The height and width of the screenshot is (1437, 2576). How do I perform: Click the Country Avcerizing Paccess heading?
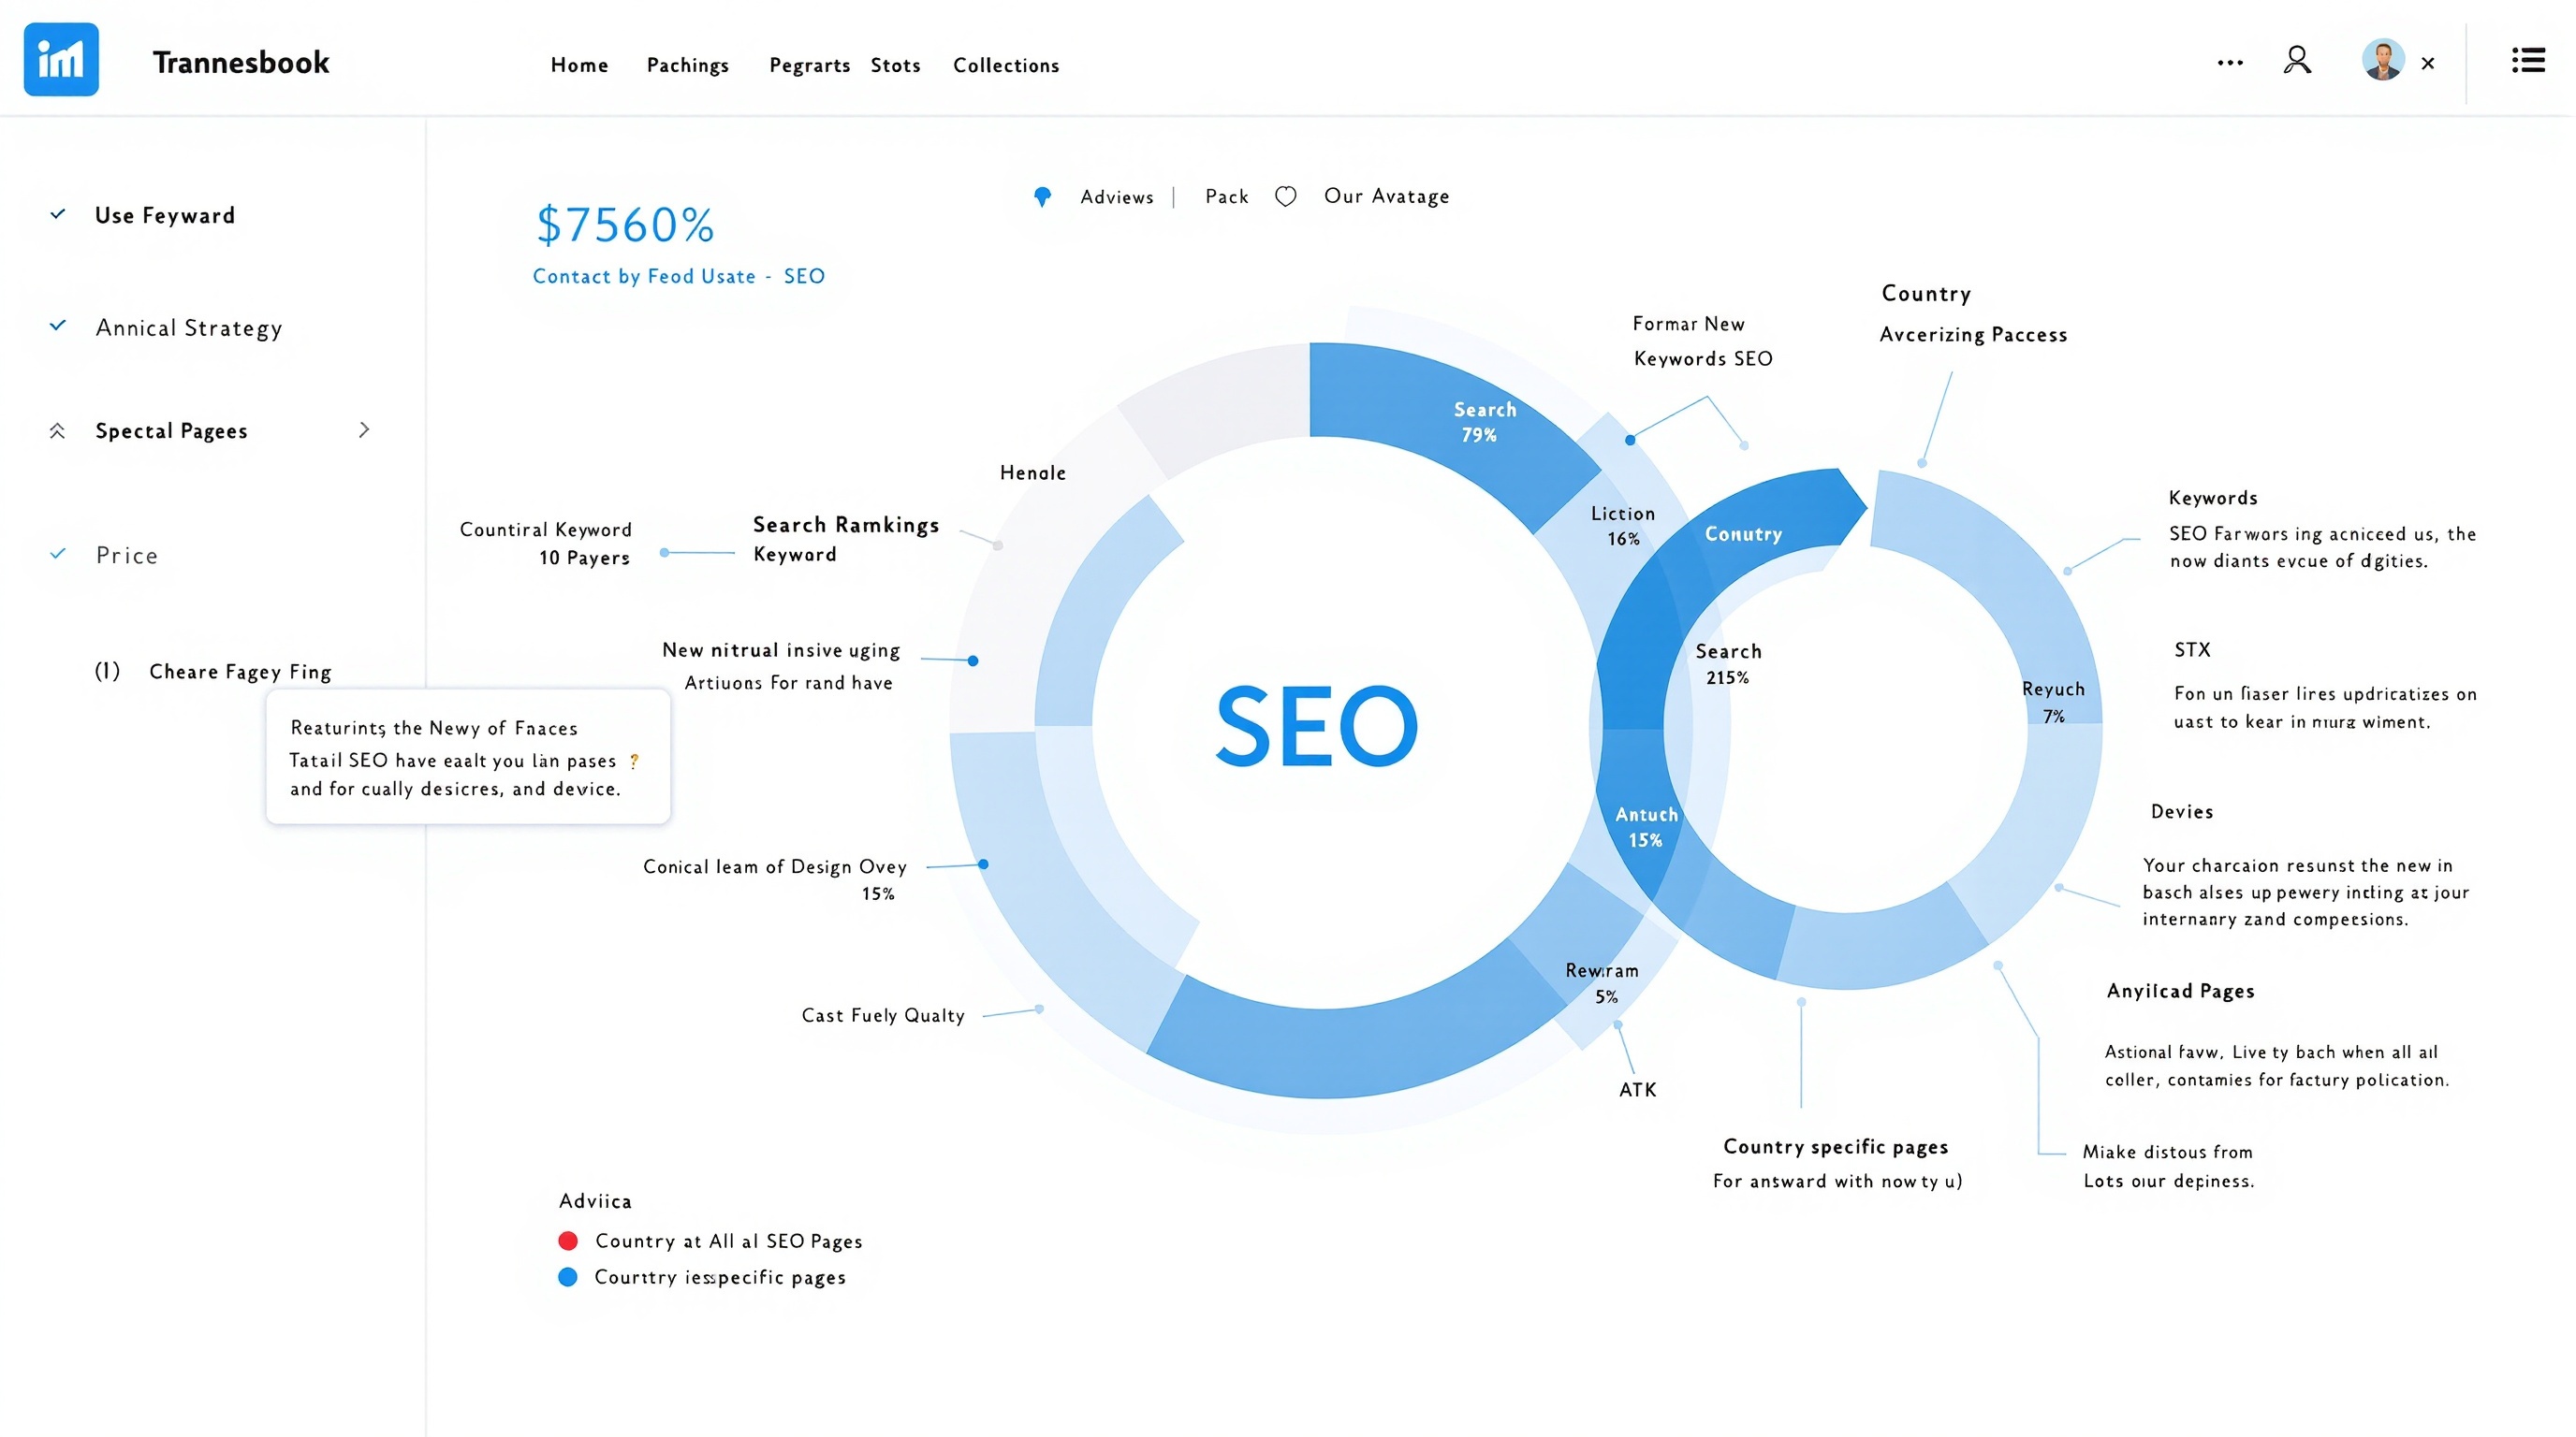(1973, 313)
